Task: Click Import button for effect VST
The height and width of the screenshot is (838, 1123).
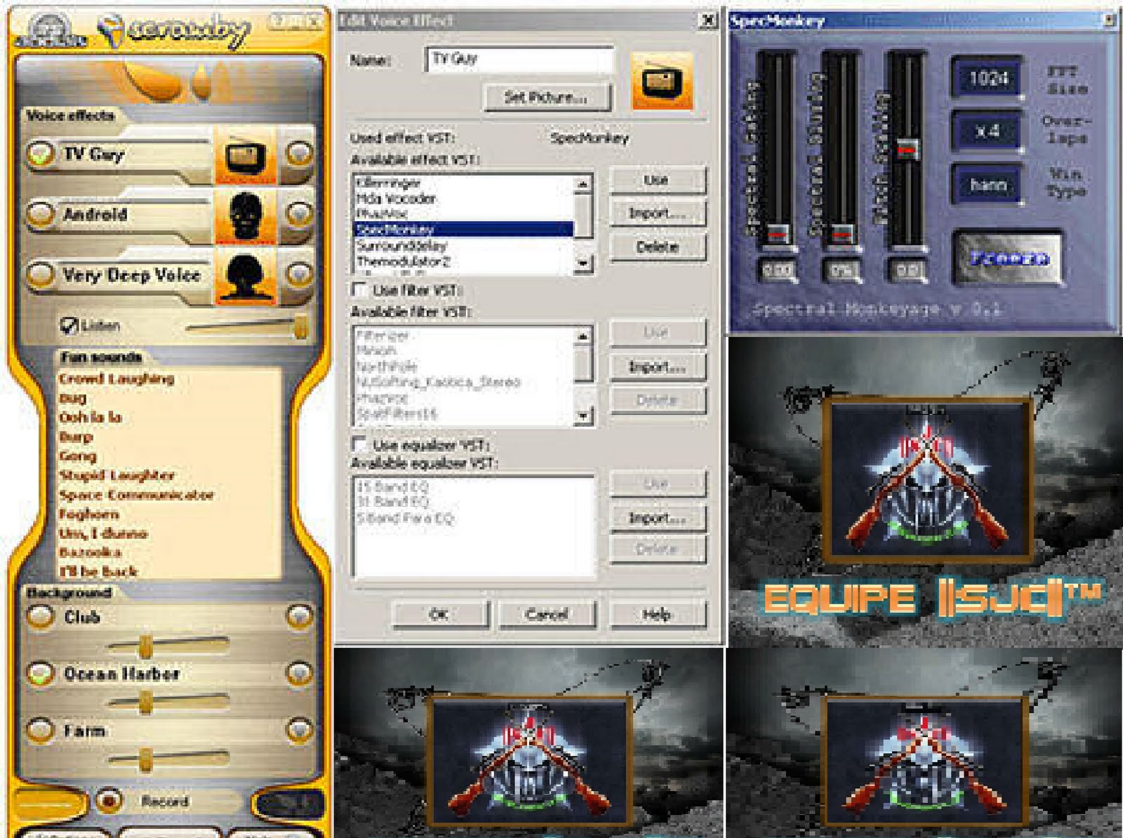Action: click(x=657, y=213)
